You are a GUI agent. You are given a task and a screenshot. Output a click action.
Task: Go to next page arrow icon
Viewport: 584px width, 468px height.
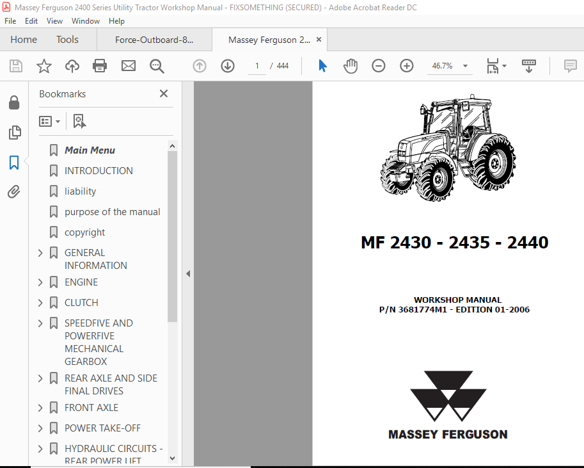[228, 66]
